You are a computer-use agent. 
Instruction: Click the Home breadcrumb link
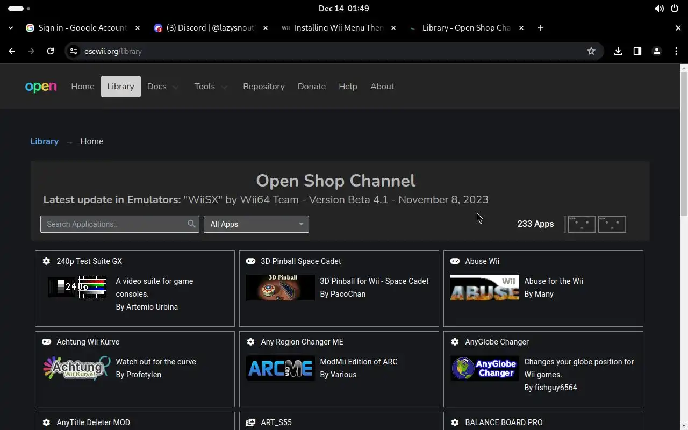[92, 141]
